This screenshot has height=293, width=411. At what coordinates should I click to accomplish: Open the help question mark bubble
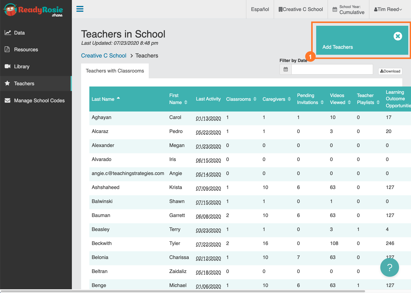(x=389, y=267)
